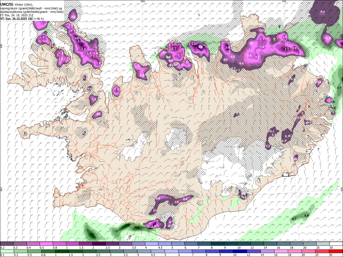Click the 'VT: Sun. 26.10.2025 19Z' valid time
The height and width of the screenshot is (257, 343).
[x=17, y=19]
